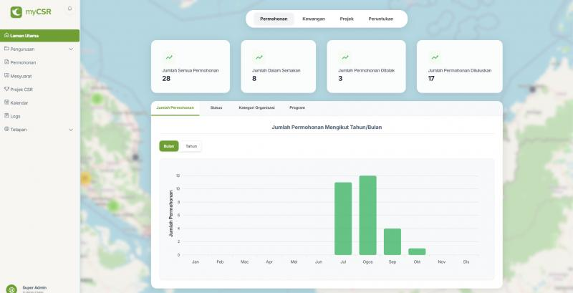Screen dimensions: 573x293
Task: Click the Diluluskan value 17
Action: pos(431,78)
